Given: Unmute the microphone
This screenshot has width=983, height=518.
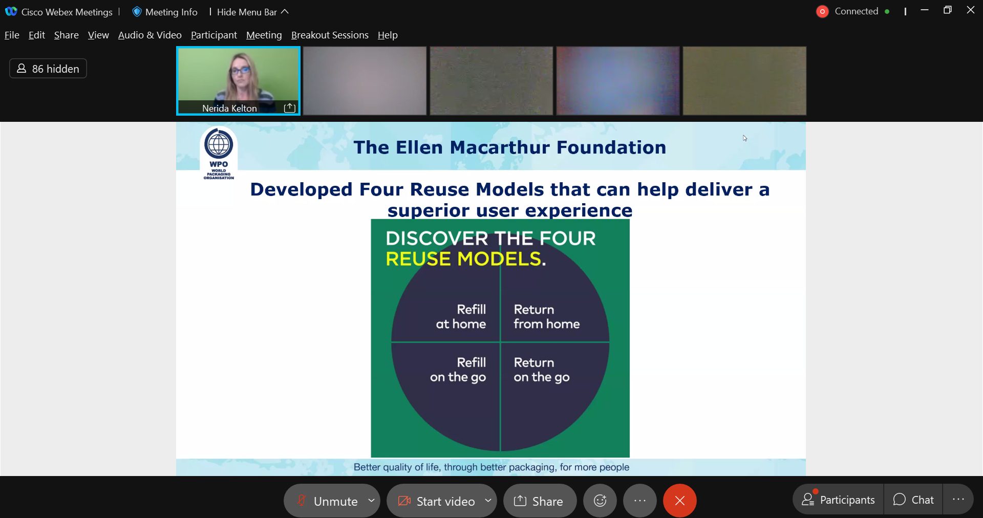Looking at the screenshot, I should tap(327, 501).
